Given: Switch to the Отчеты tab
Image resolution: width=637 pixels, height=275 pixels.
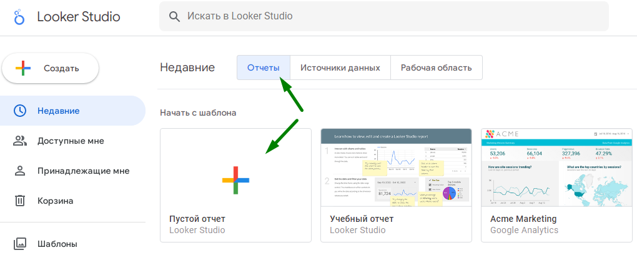Looking at the screenshot, I should [x=264, y=67].
